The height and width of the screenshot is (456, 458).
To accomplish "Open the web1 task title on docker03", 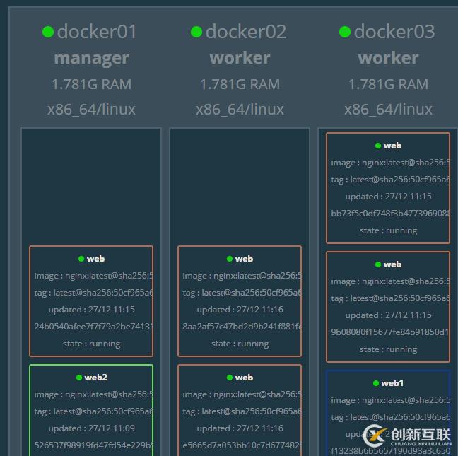I will 392,383.
